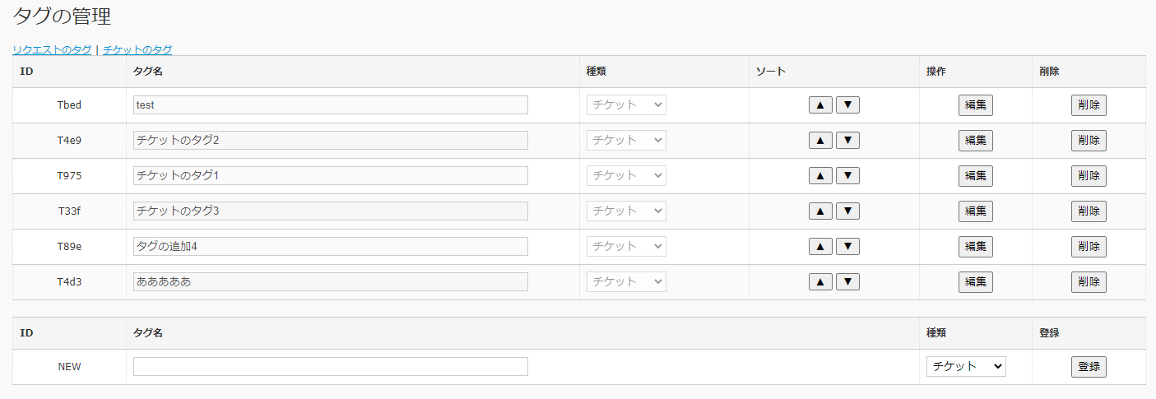Click down arrow for あああああ row
Viewport: 1156px width, 399px height.
point(847,282)
